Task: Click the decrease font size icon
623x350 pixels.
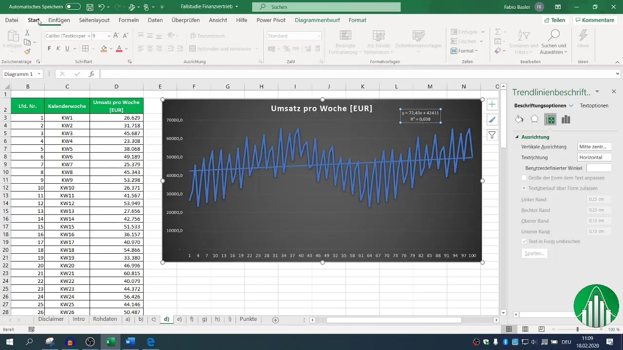Action: (x=125, y=35)
